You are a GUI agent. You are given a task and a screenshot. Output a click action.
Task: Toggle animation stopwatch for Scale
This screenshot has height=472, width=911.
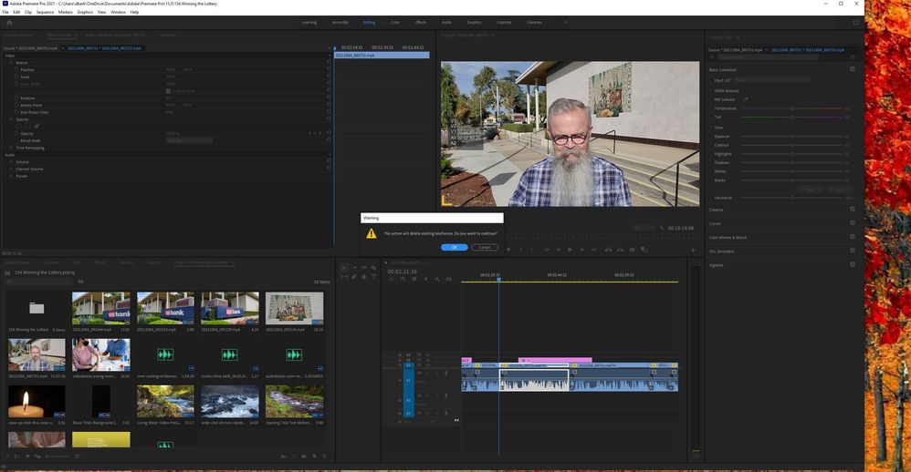click(16, 77)
